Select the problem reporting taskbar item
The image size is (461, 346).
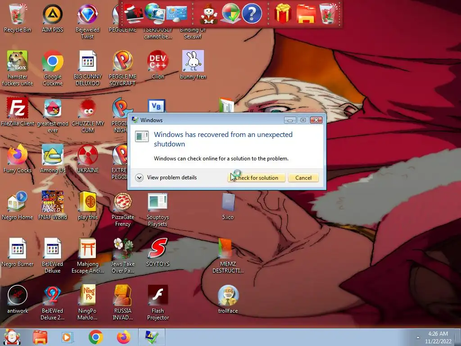[x=151, y=337]
